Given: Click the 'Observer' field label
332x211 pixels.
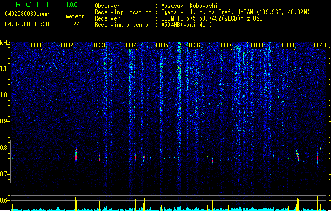Looking at the screenshot, I should point(107,6).
